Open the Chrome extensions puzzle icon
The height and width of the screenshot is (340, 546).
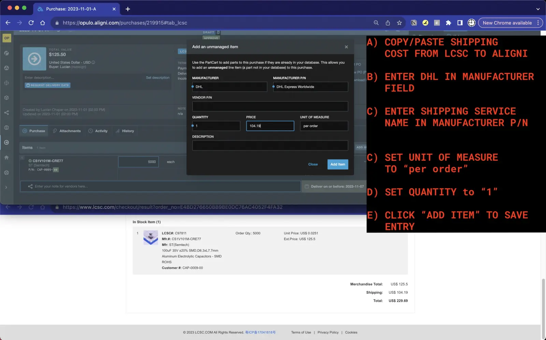tap(448, 23)
